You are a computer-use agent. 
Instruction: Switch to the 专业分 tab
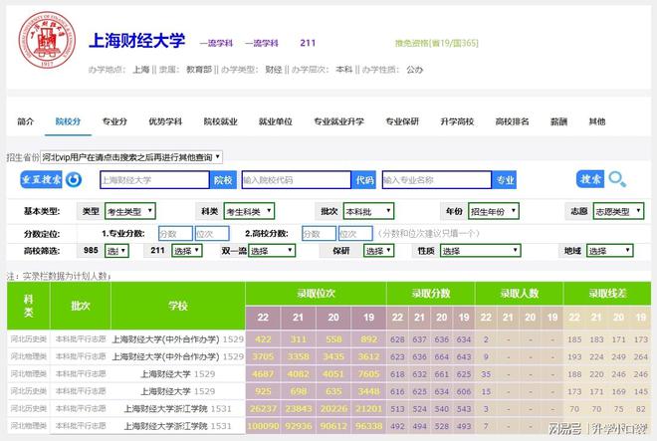click(x=114, y=121)
